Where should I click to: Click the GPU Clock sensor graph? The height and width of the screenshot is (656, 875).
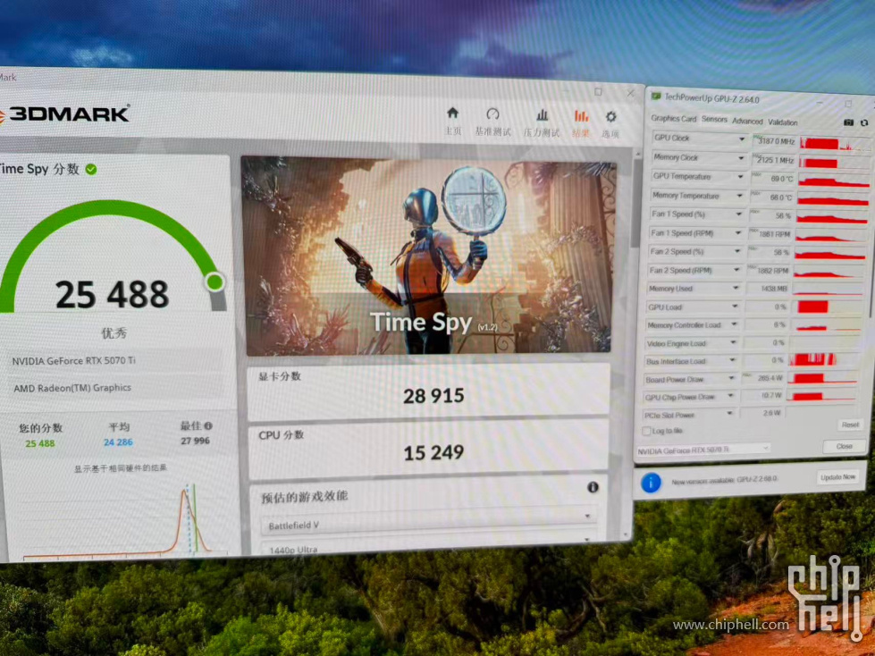834,144
